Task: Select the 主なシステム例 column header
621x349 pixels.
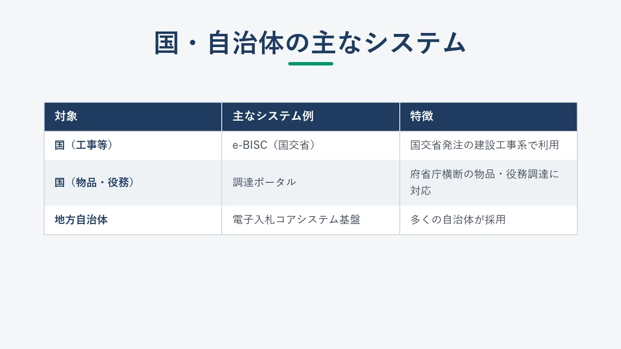Action: (310, 116)
